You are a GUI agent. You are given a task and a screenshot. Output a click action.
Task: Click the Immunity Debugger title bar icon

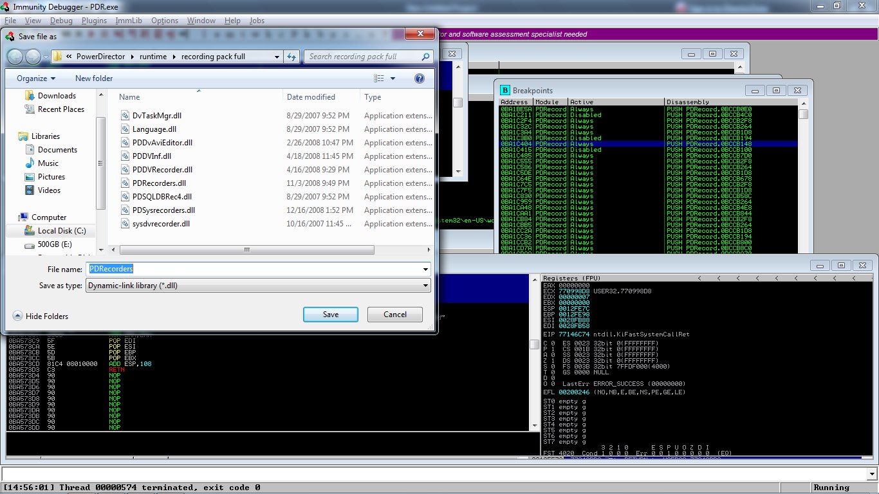pos(6,6)
